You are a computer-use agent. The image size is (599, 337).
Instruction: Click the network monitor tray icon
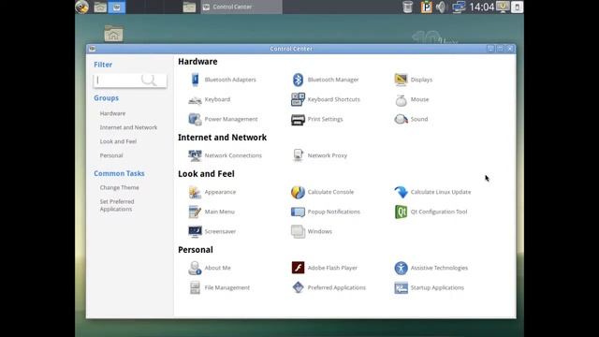(458, 7)
